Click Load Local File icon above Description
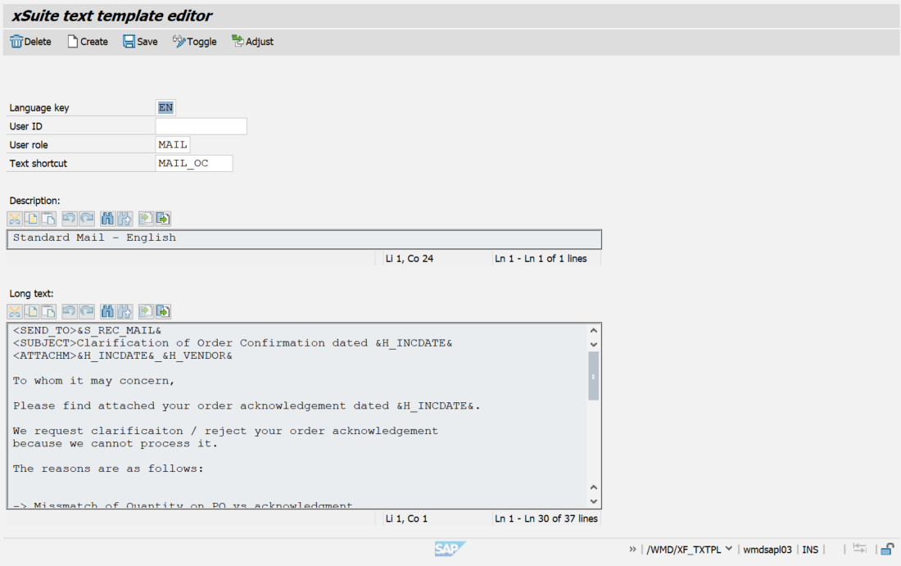The image size is (901, 566). pos(146,219)
